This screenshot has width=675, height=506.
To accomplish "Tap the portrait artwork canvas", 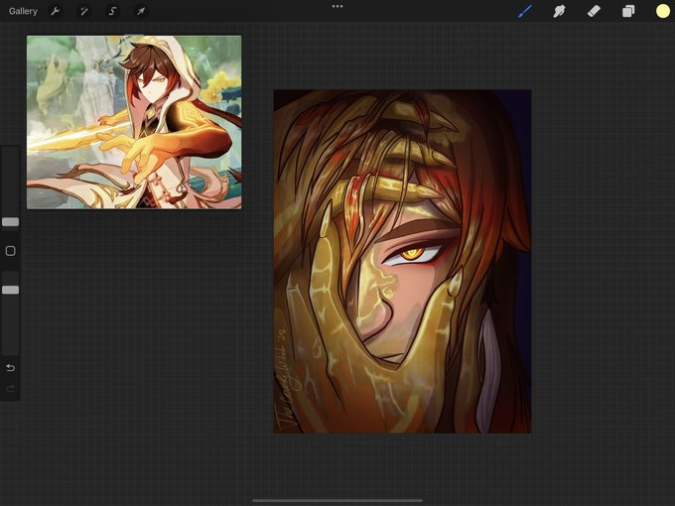I will pyautogui.click(x=402, y=261).
